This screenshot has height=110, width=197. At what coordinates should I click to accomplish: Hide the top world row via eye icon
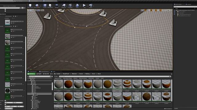[x=175, y=10]
